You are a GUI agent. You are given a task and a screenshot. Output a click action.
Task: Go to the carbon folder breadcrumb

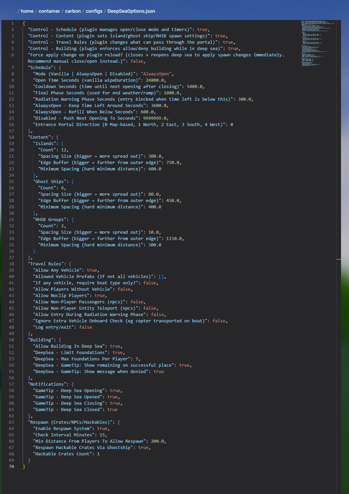pos(73,11)
